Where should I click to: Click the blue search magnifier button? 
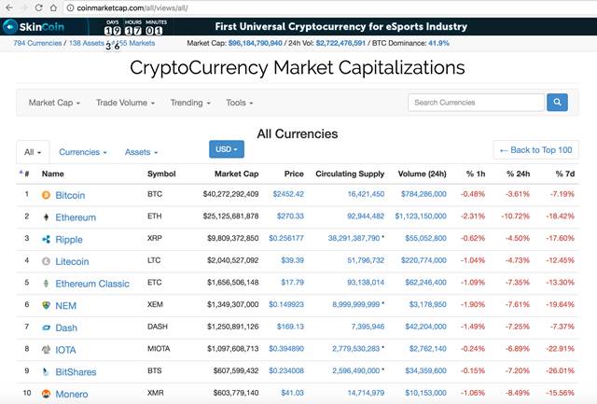click(557, 102)
